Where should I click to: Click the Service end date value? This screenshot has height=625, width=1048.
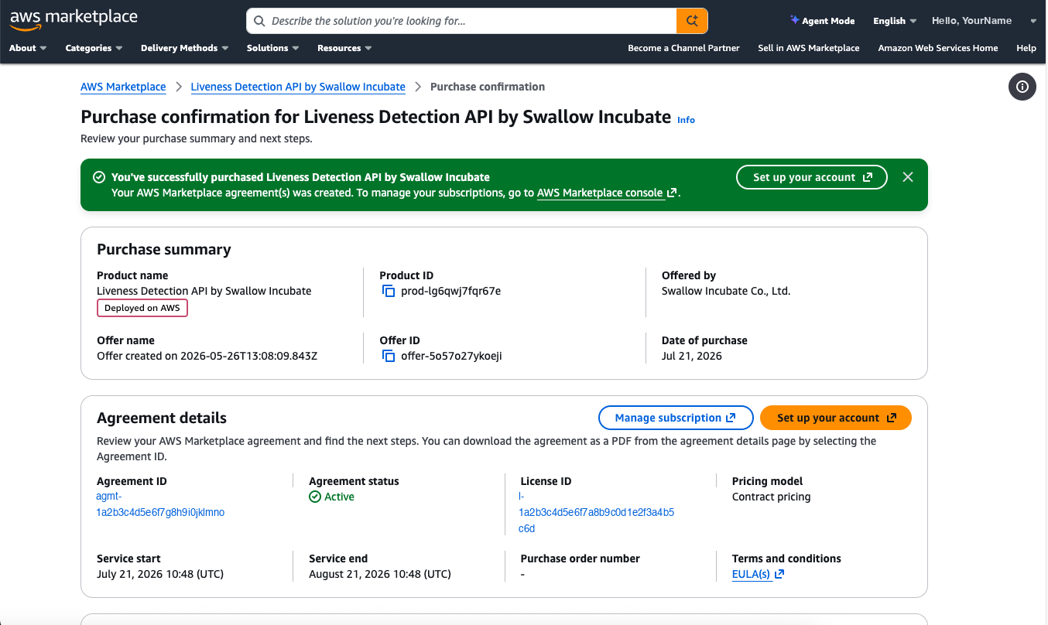(x=380, y=574)
